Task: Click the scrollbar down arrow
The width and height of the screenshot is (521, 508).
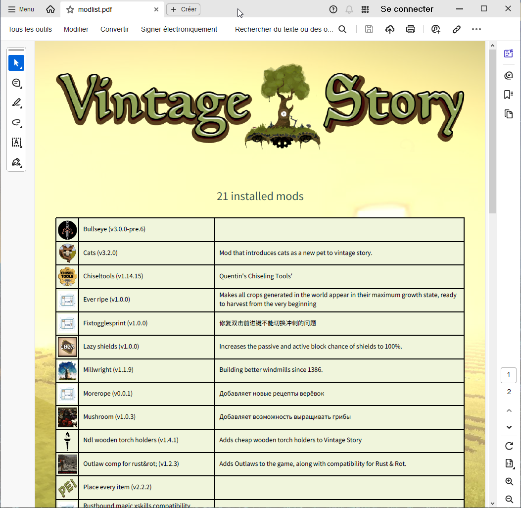Action: (492, 504)
